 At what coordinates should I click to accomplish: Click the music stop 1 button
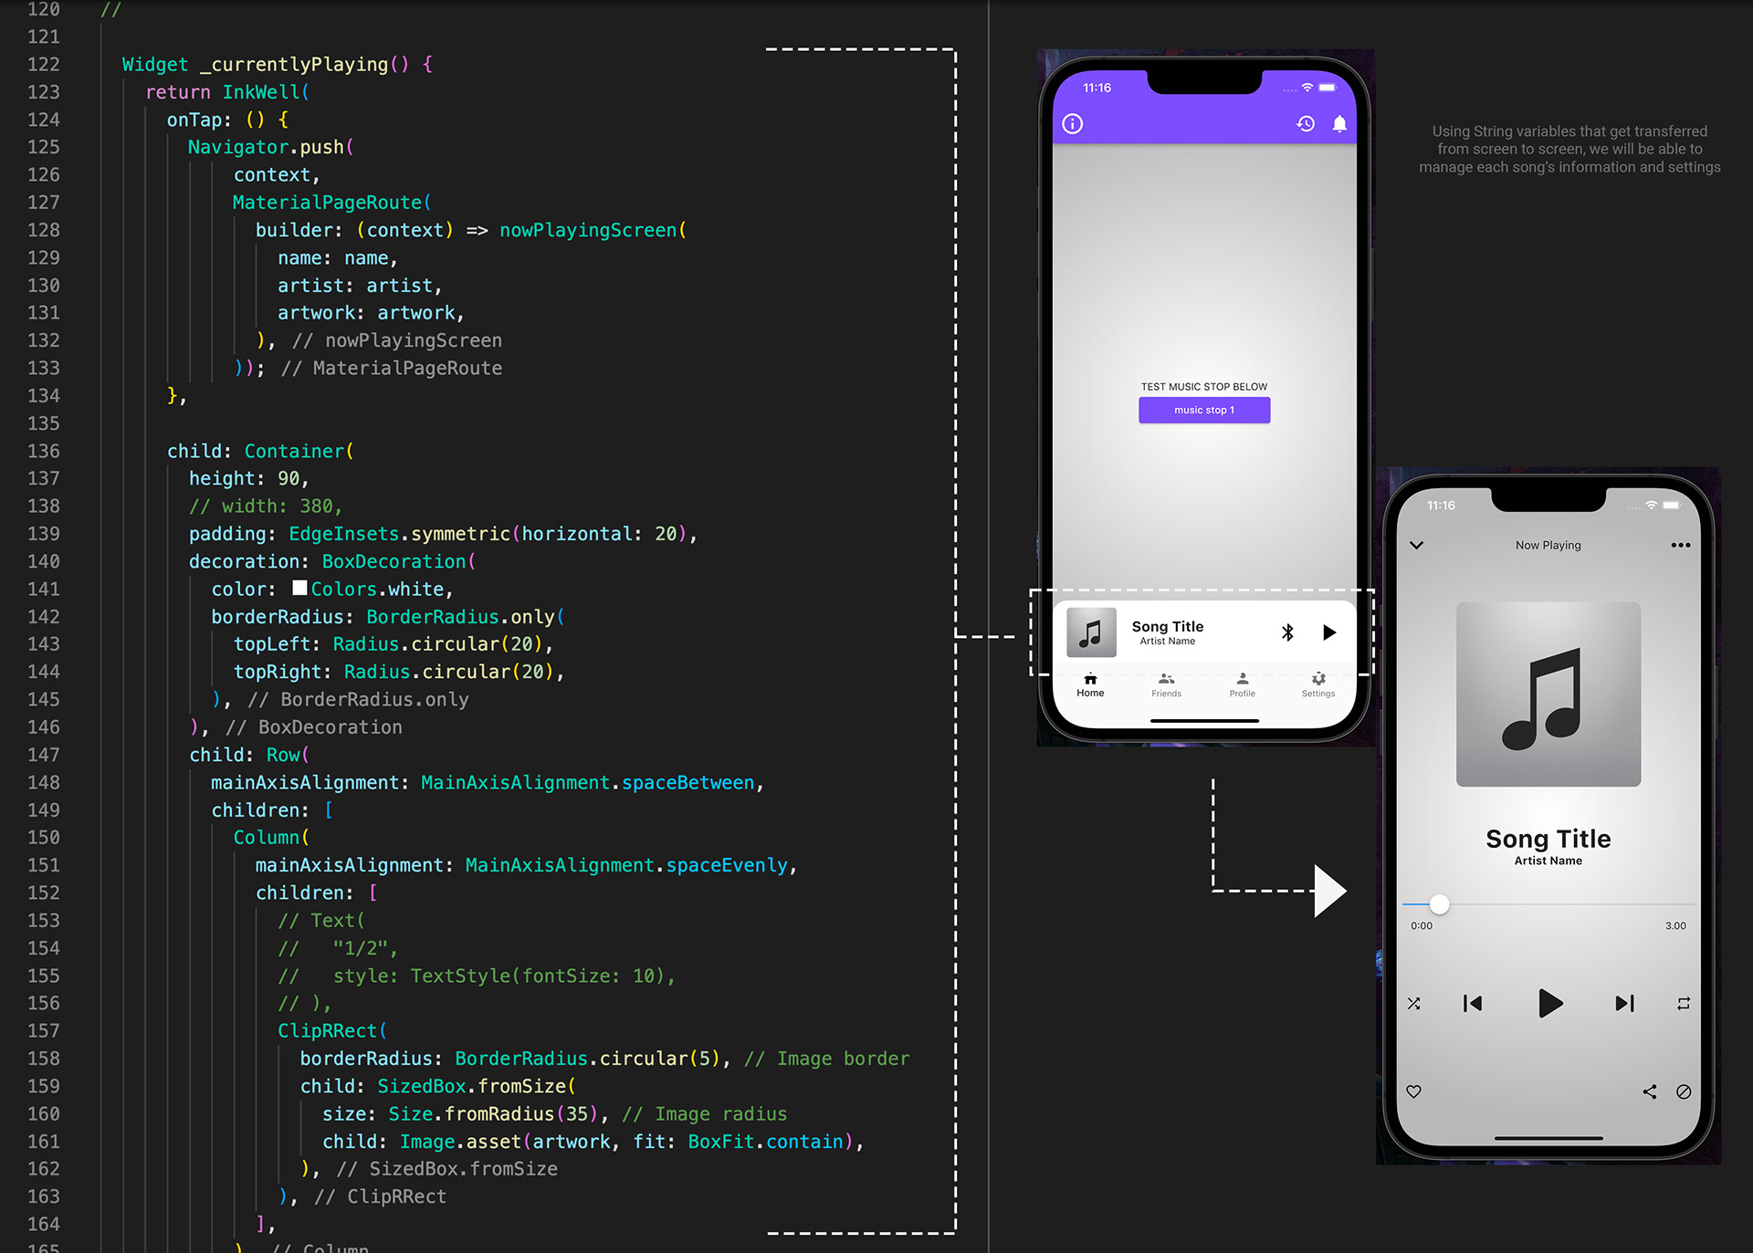click(x=1204, y=410)
